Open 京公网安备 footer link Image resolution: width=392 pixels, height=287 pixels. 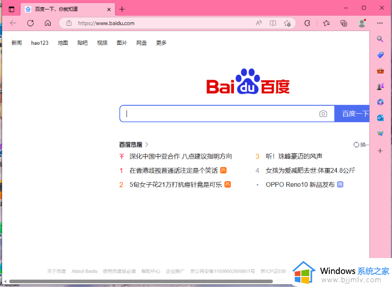222,271
